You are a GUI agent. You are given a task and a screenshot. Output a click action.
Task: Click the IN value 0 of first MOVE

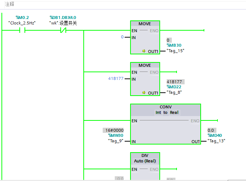pyautogui.click(x=122, y=37)
